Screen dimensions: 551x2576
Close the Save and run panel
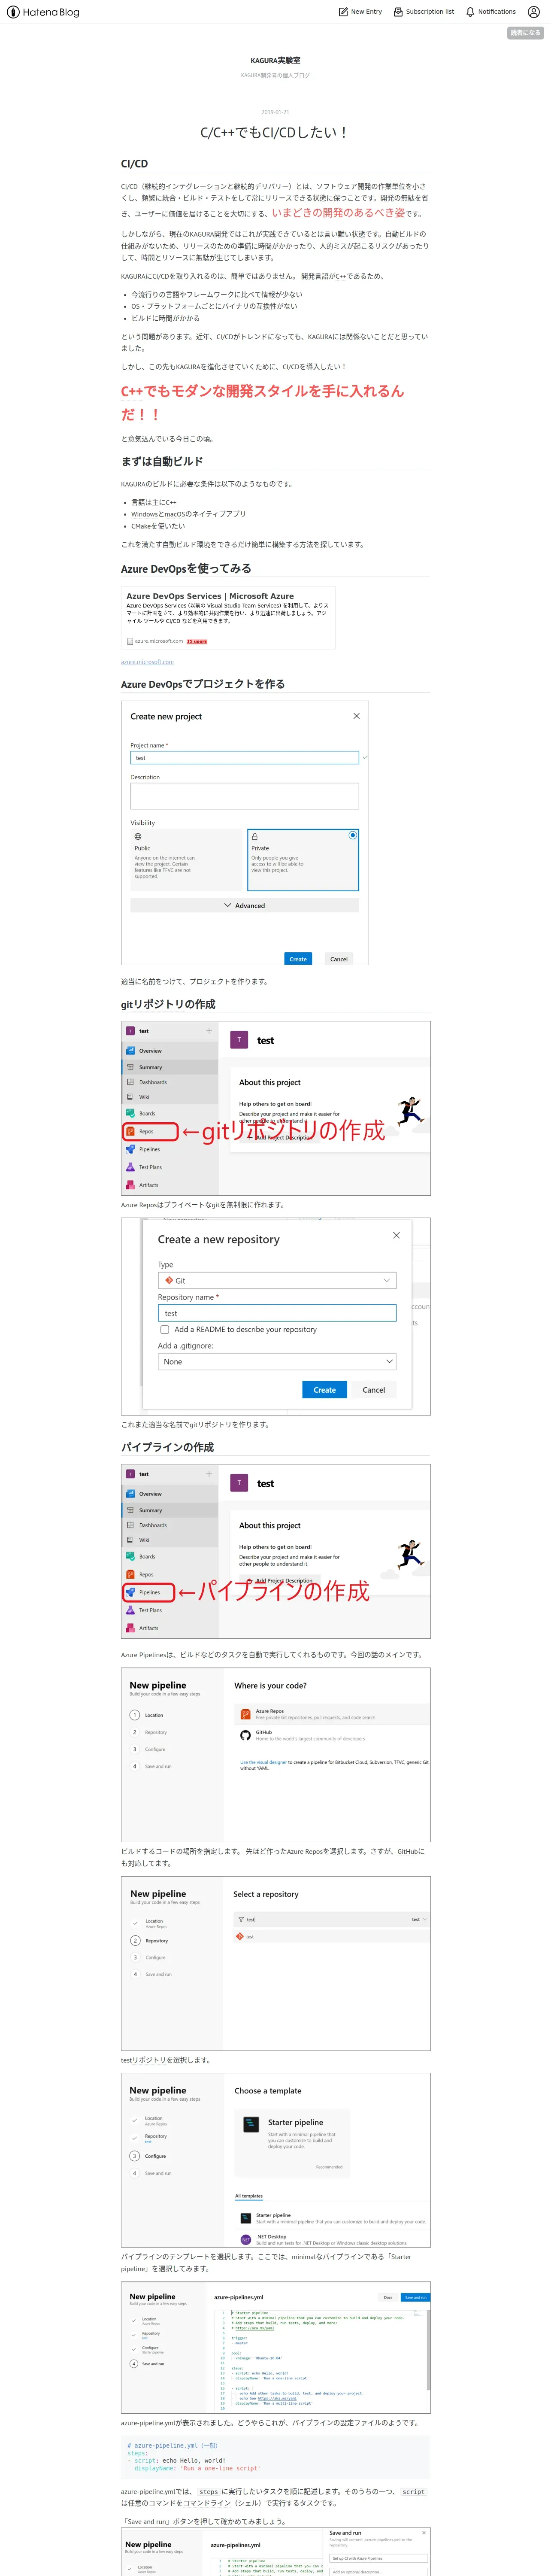tap(424, 2533)
